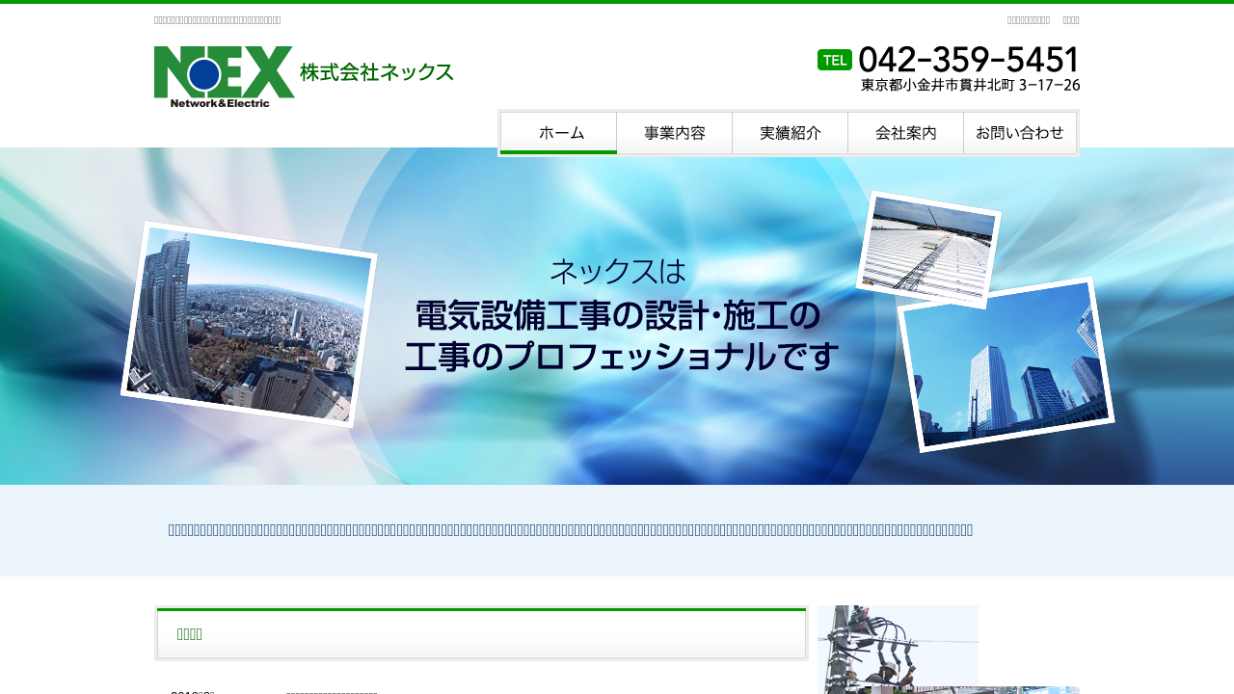Click the green TEL badge icon
This screenshot has height=694, width=1234.
834,60
